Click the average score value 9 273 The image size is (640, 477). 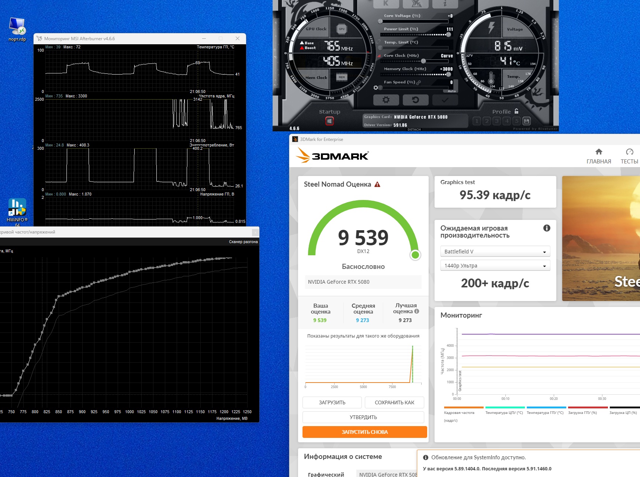[363, 320]
